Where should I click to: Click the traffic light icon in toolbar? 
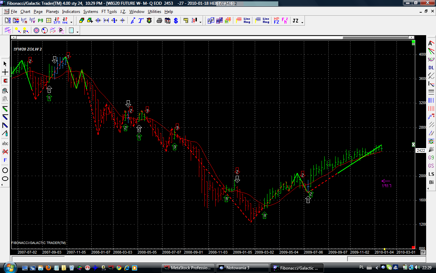click(x=149, y=21)
